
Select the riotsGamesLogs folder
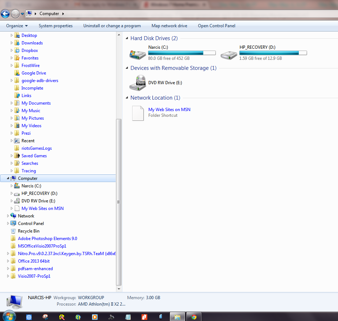(37, 148)
